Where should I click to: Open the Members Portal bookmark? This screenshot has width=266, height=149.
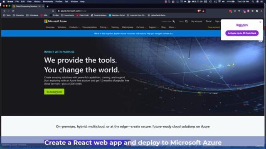click(117, 15)
